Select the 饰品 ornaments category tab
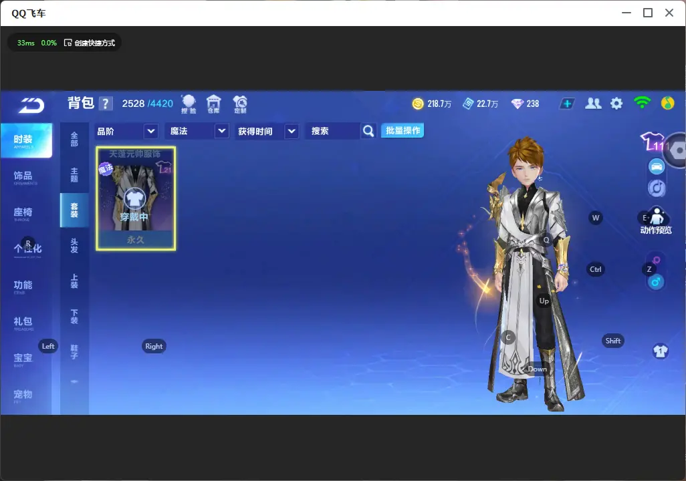Viewport: 686px width, 481px height. (23, 177)
